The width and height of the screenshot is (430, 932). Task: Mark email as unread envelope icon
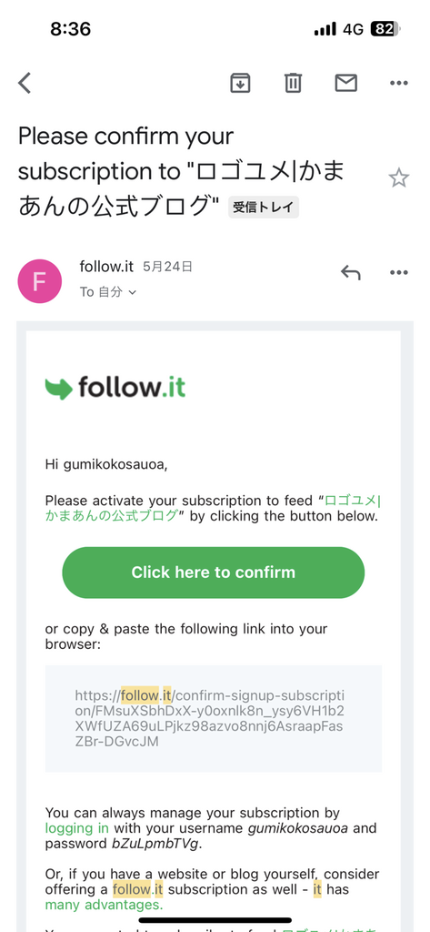(x=345, y=83)
